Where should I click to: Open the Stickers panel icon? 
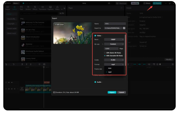[28, 8]
